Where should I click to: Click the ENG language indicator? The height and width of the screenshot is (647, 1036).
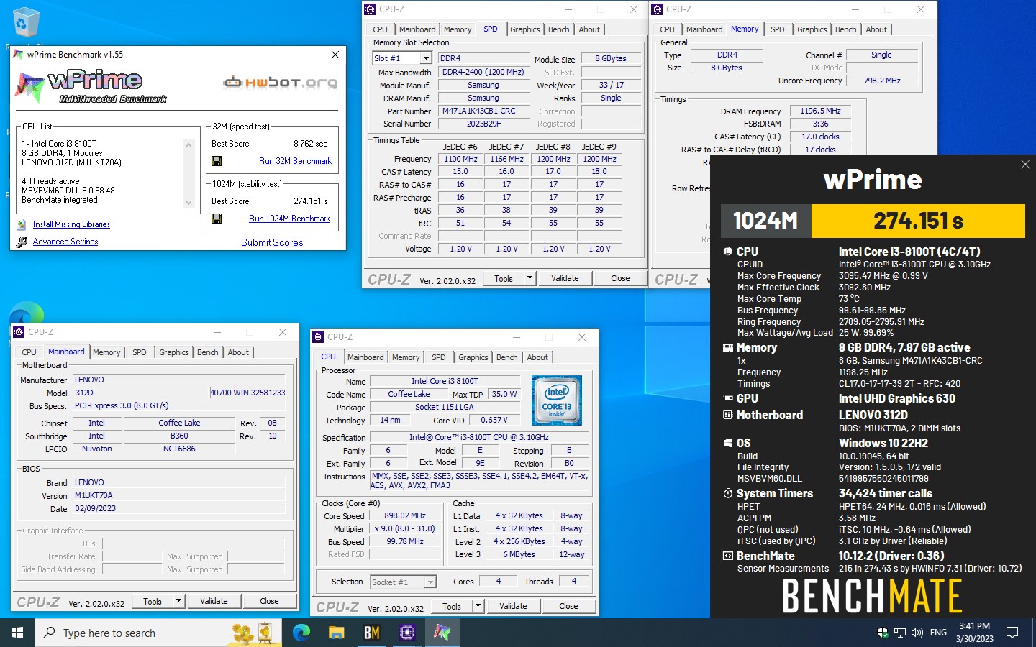[x=938, y=633]
